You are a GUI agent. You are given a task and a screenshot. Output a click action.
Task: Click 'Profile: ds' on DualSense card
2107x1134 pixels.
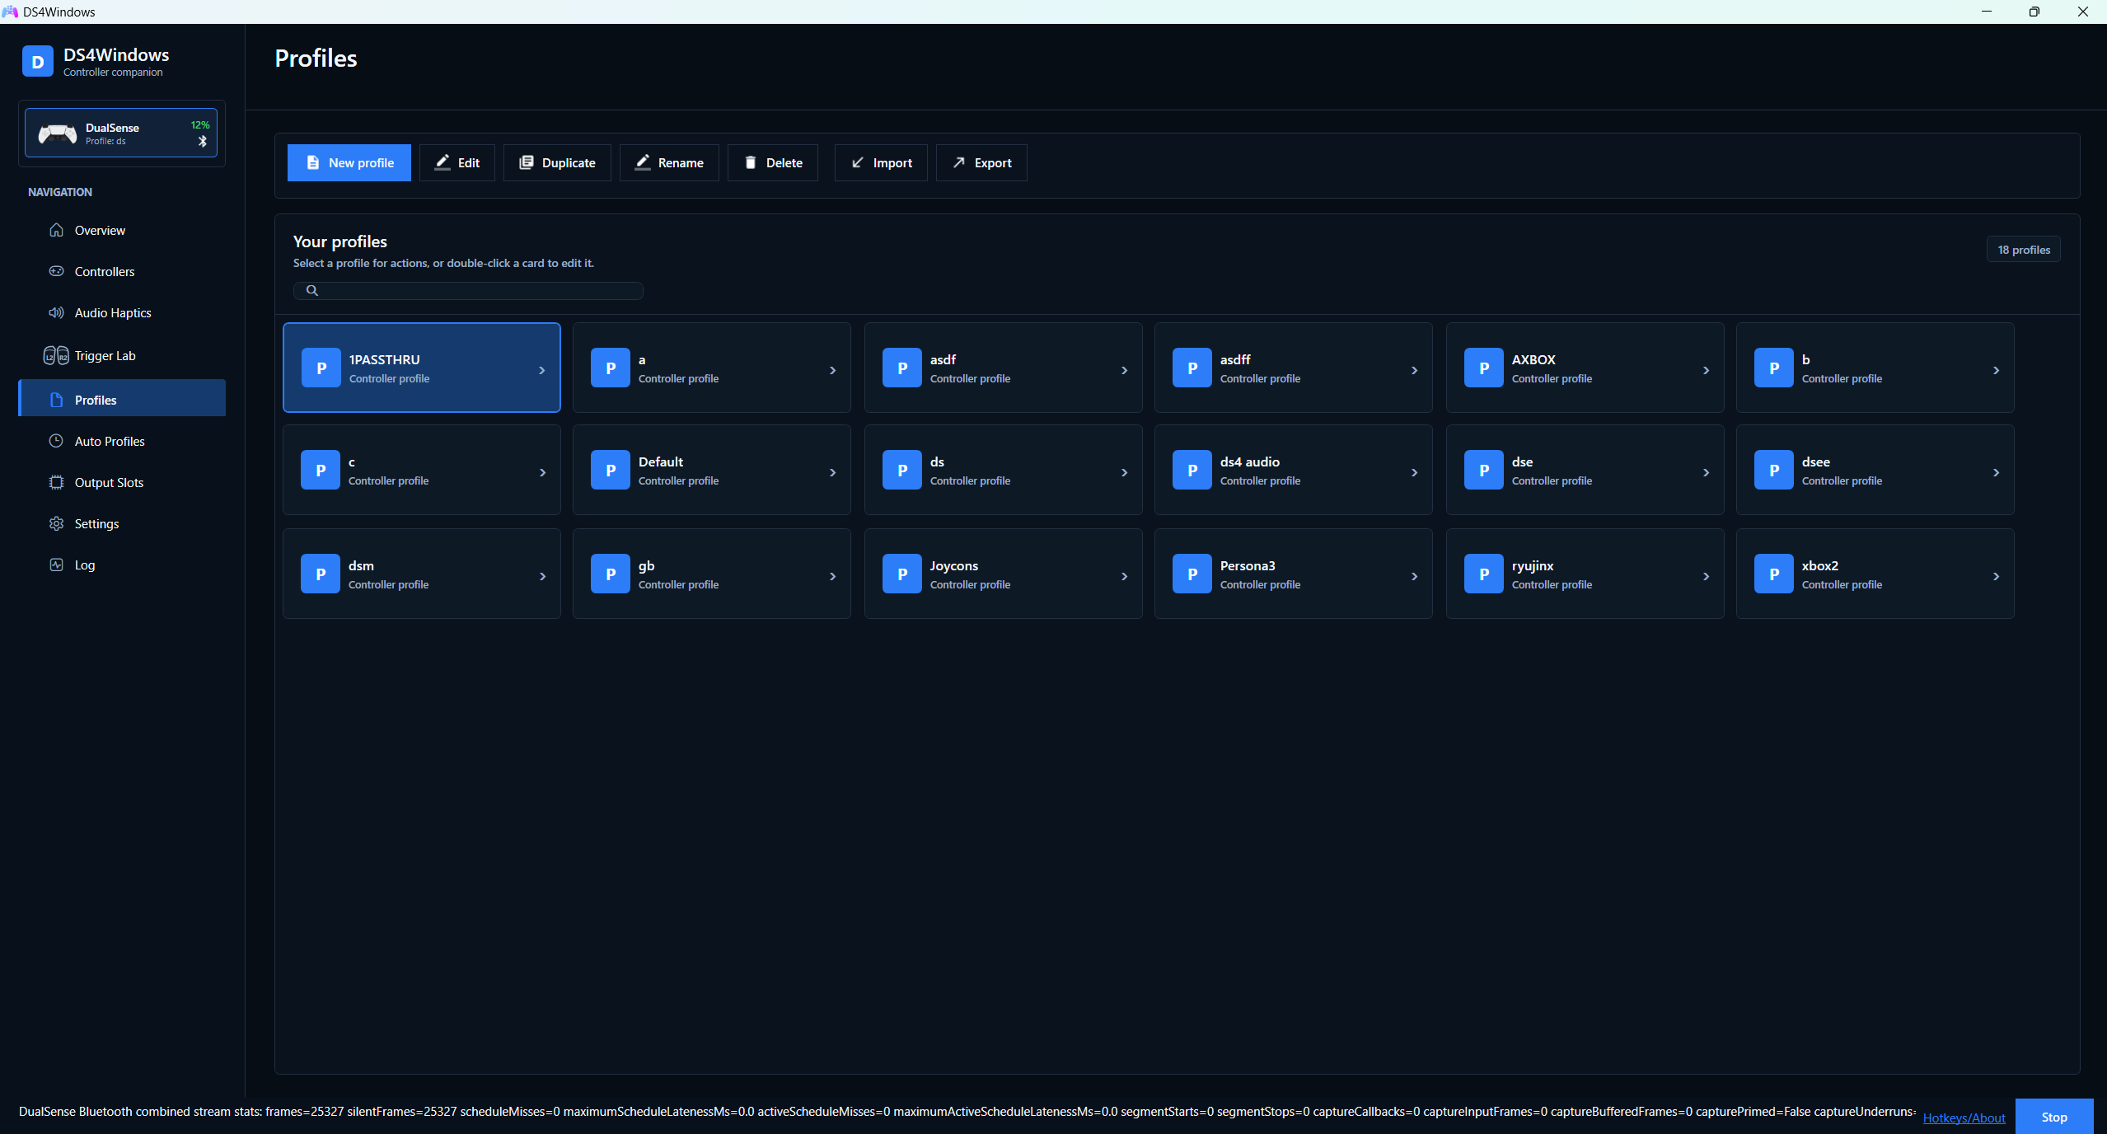pos(105,141)
